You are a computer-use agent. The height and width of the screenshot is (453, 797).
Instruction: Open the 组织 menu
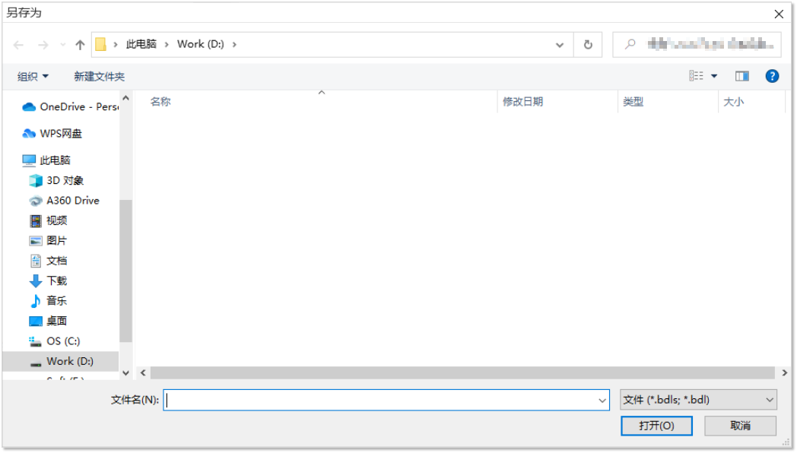pos(33,76)
